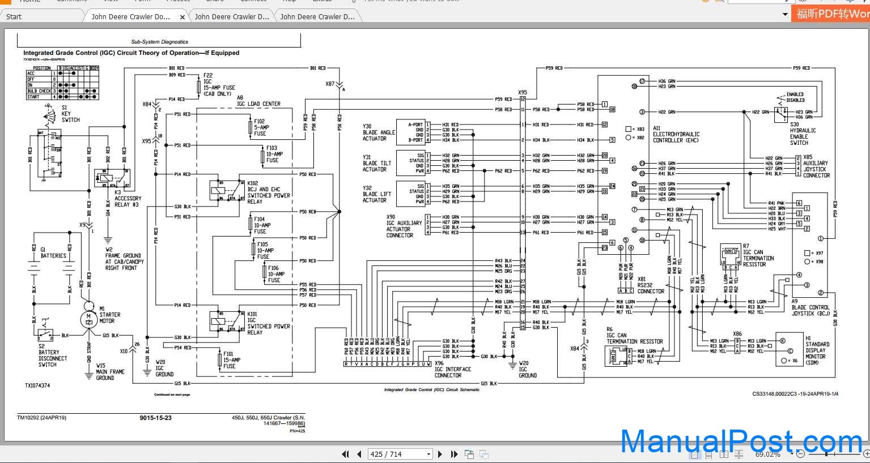Screen dimensions: 870x463
Task: Click the A11 ELECTROHYDRAULIC CONTROLLER (EHC) label
Action: (676, 134)
